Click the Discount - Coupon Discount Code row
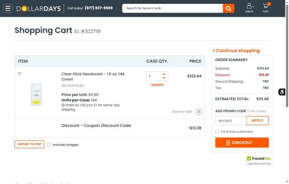 point(110,128)
